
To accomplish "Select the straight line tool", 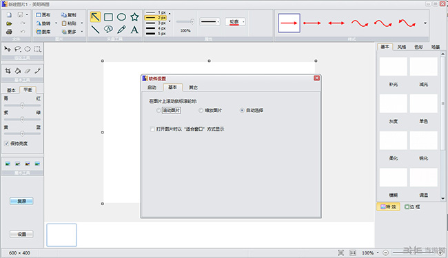I will click(95, 30).
